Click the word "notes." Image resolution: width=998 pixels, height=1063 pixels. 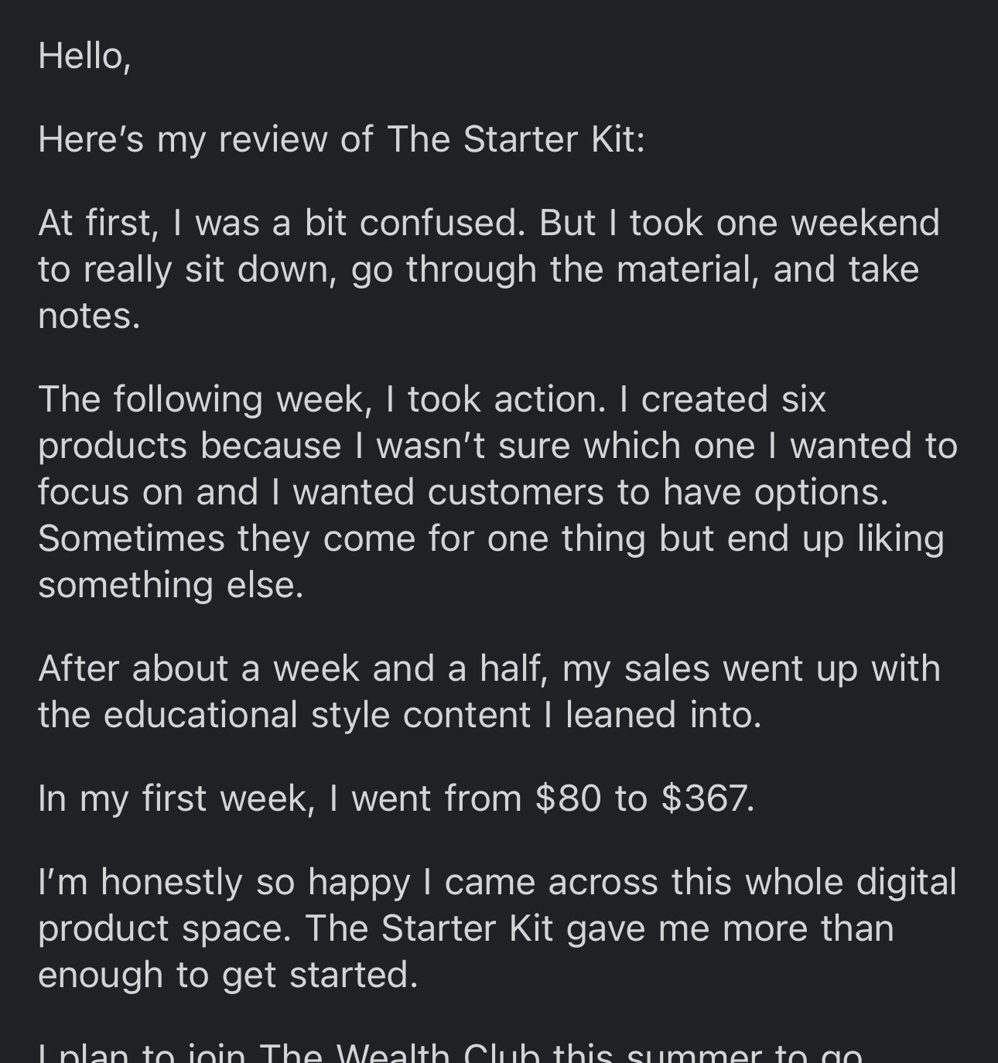pyautogui.click(x=89, y=316)
